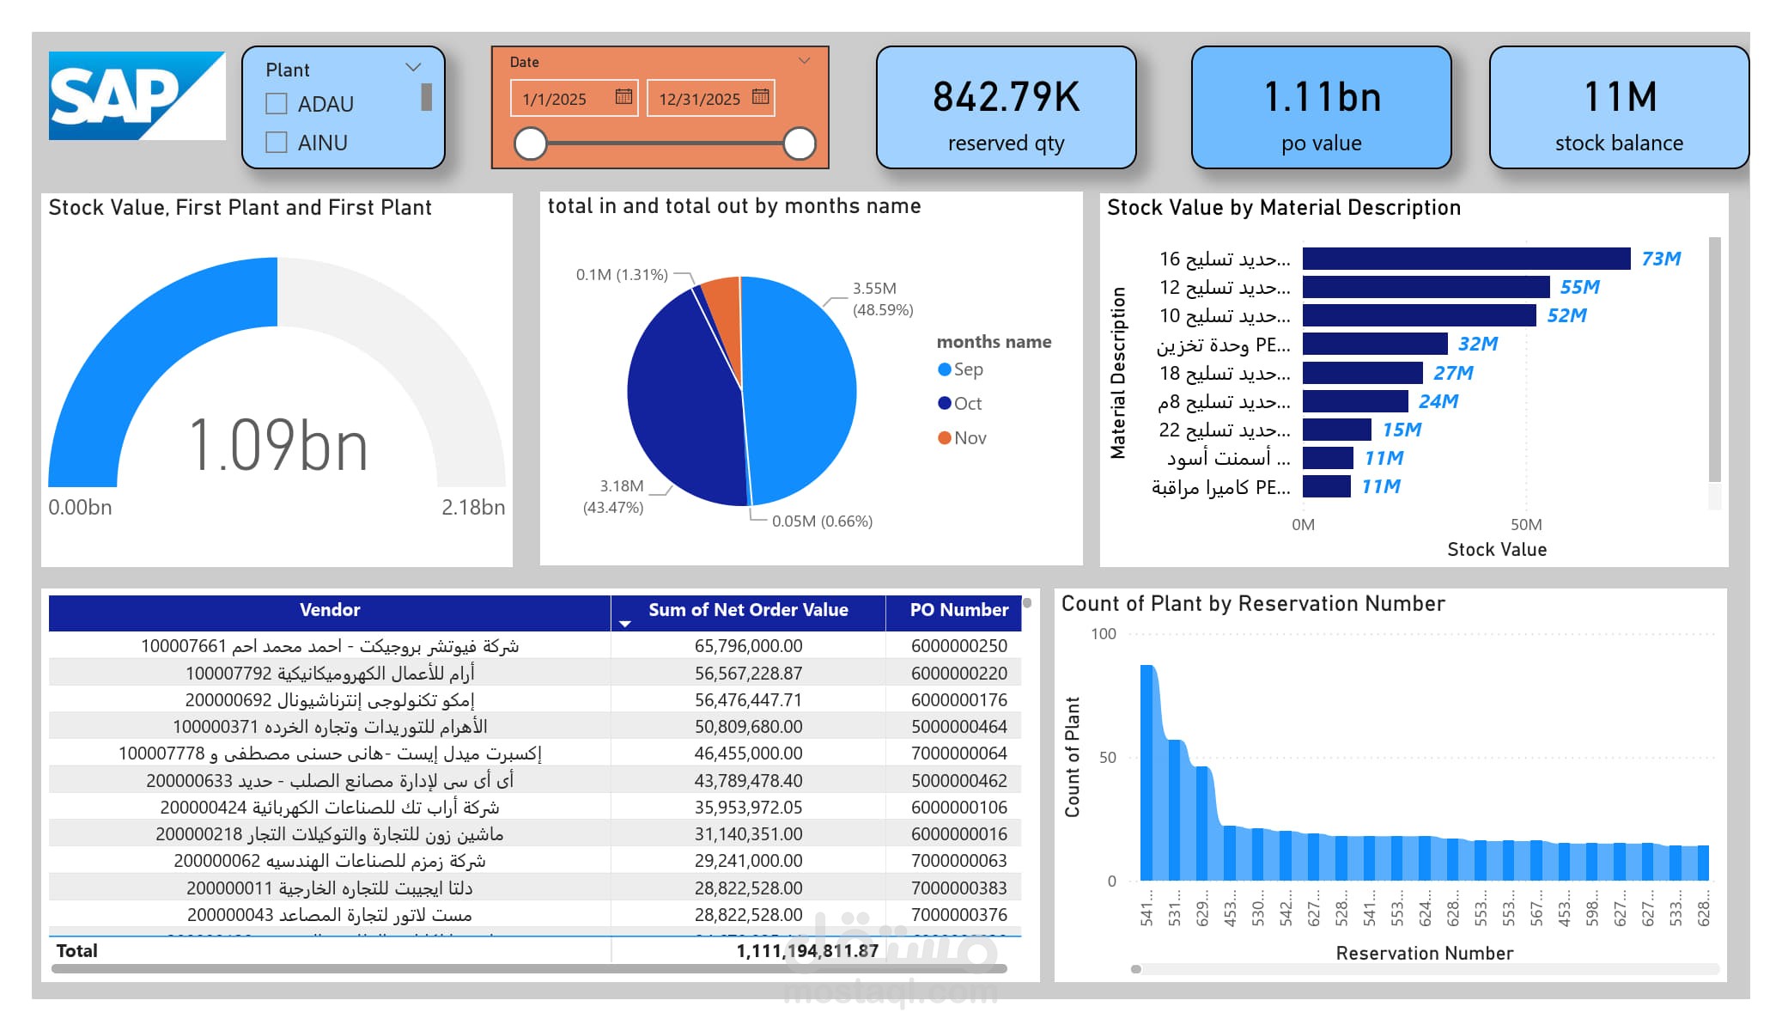Open the end date calendar picker
The image size is (1782, 1031).
760,97
